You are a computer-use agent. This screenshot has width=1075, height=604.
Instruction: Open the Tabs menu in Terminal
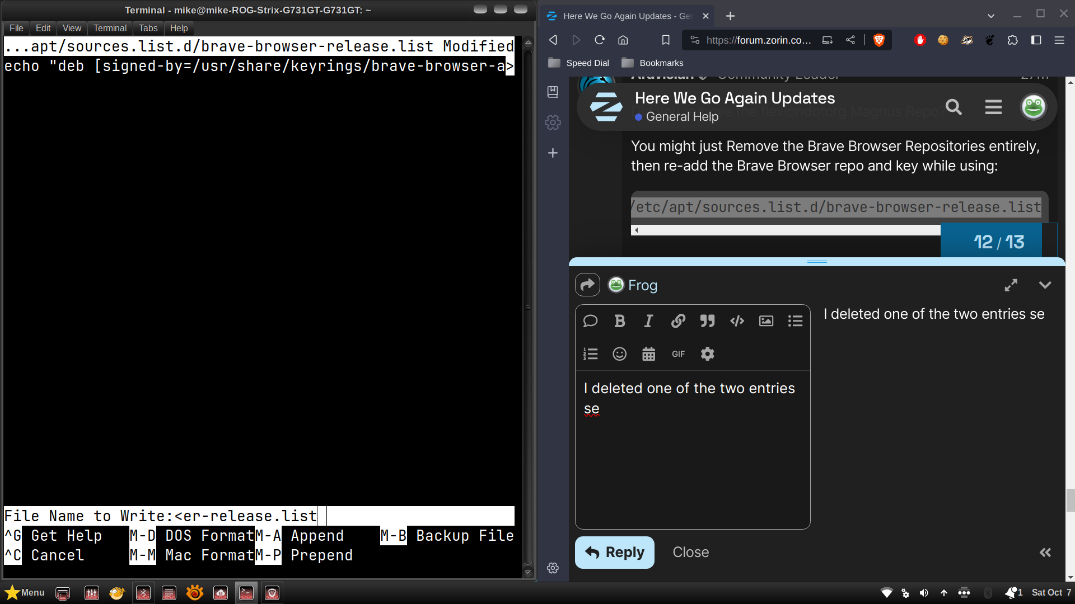coord(148,28)
